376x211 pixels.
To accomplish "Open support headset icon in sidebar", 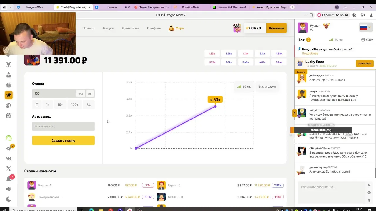I will click(x=9, y=138).
